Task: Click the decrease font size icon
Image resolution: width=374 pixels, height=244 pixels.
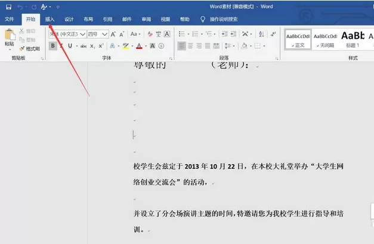Action: [122, 34]
